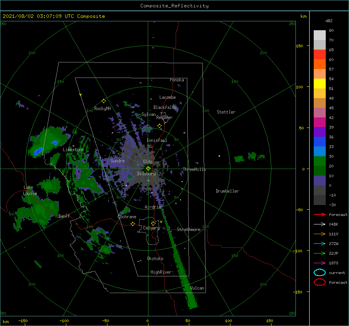Click the blue high-reflectivity storm cell west of Limestone

tap(38, 151)
